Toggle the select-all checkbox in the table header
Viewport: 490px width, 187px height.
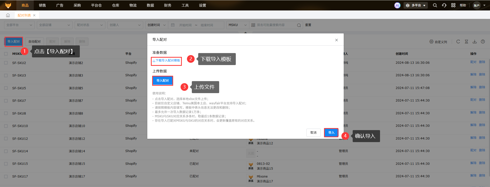tap(6, 54)
